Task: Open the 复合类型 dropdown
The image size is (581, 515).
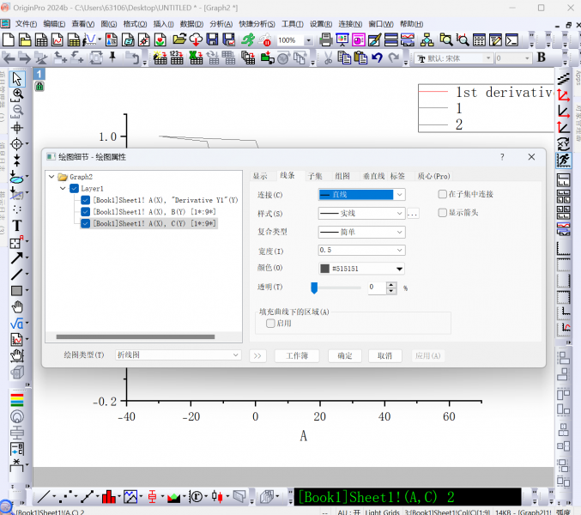Action: (x=361, y=233)
